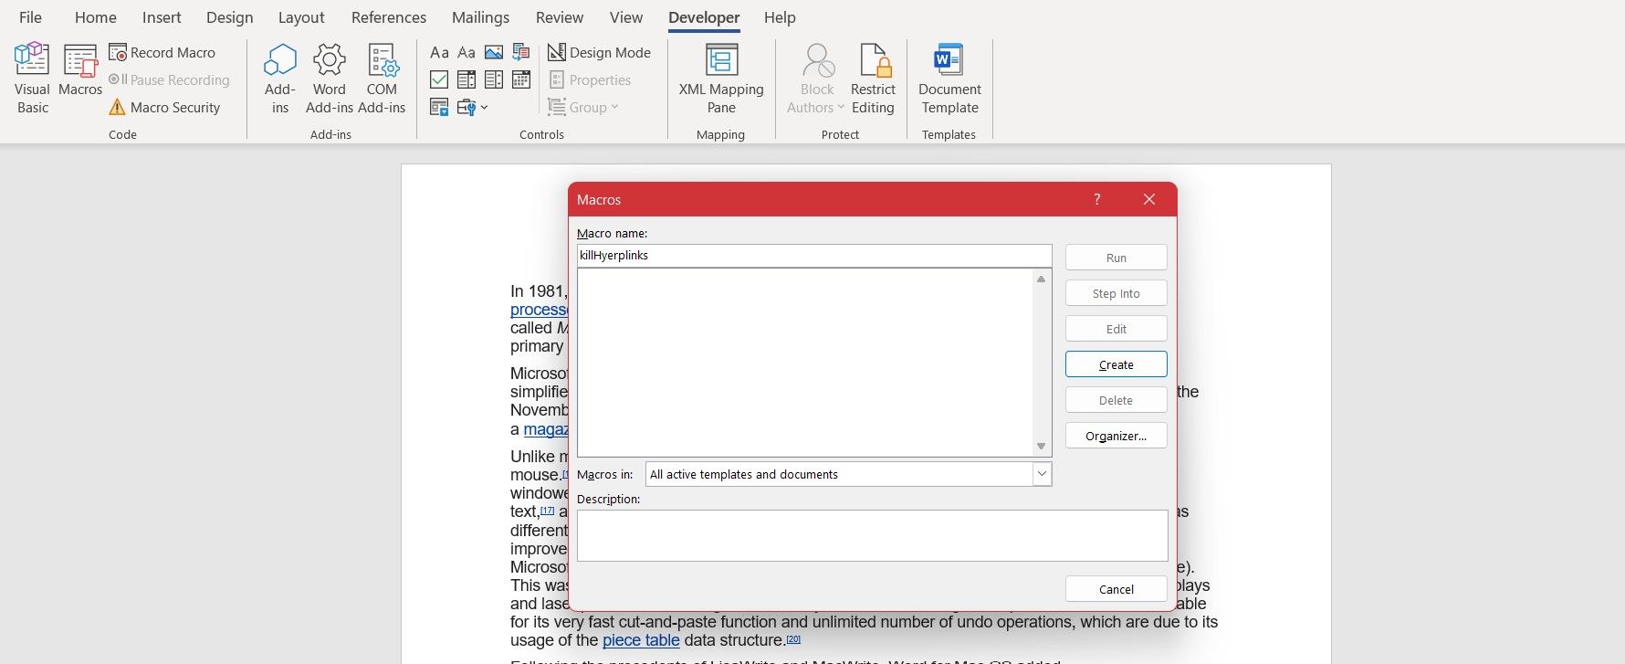
Task: Switch to the Insert tab
Action: [x=162, y=17]
